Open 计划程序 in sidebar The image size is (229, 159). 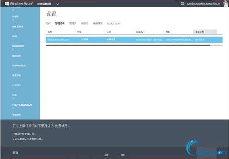pyautogui.click(x=17, y=85)
